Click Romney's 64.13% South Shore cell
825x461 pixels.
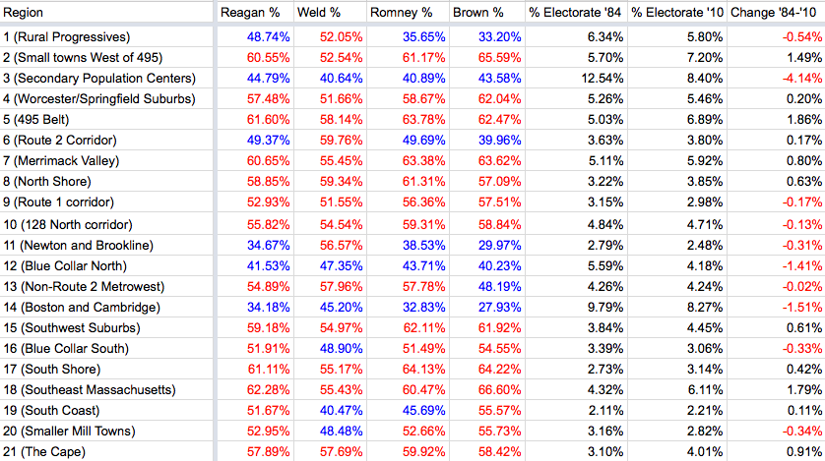(419, 369)
